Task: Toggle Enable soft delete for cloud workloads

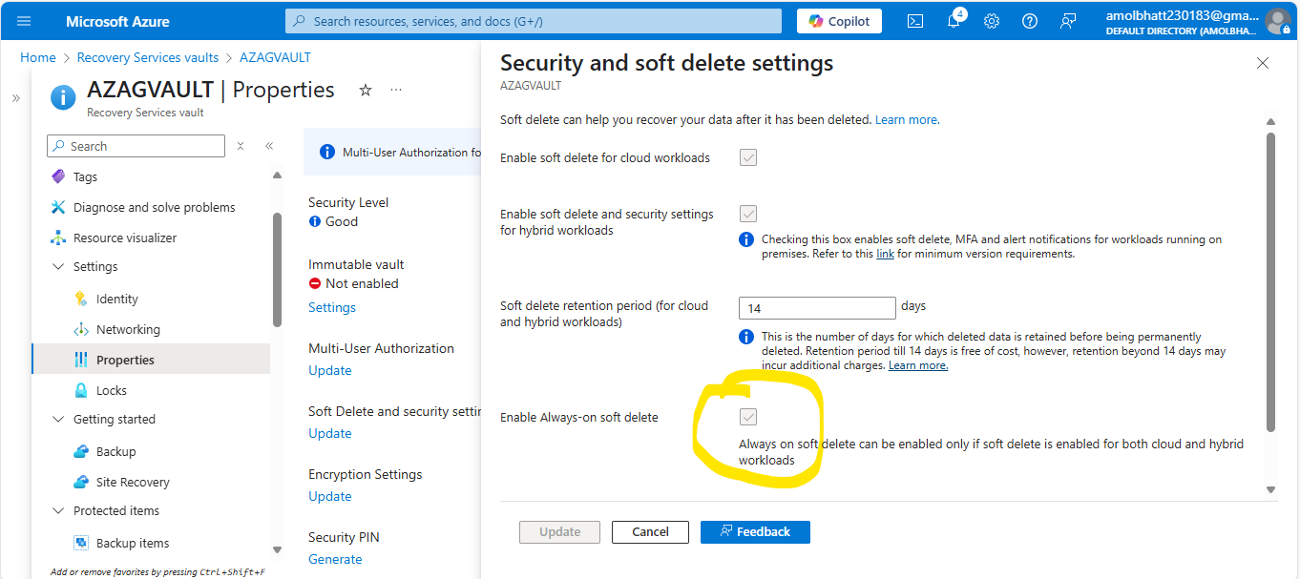Action: pyautogui.click(x=748, y=157)
